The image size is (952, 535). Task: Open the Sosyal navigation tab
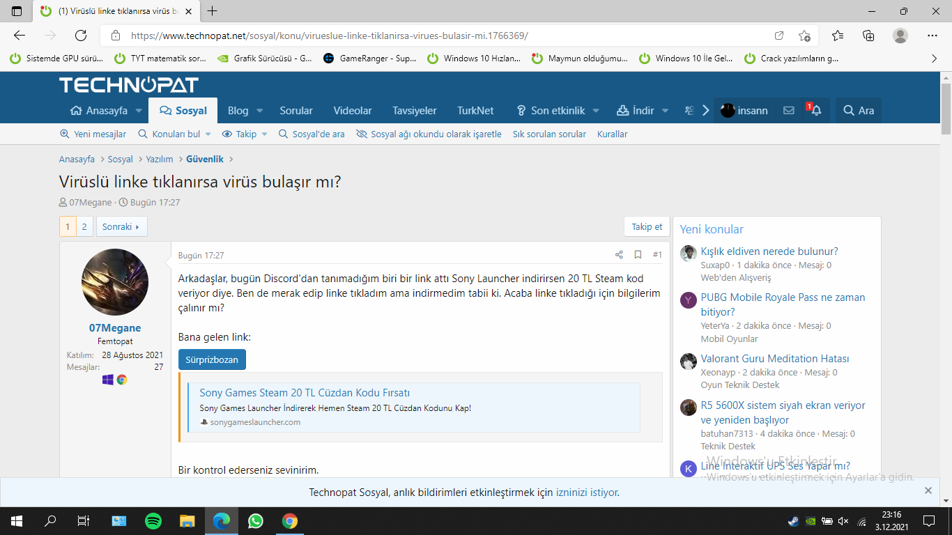183,111
